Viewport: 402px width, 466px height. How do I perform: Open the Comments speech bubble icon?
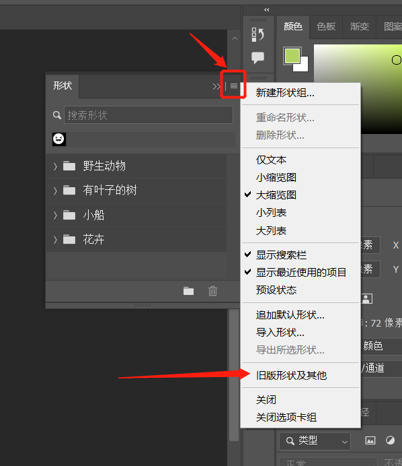point(257,57)
